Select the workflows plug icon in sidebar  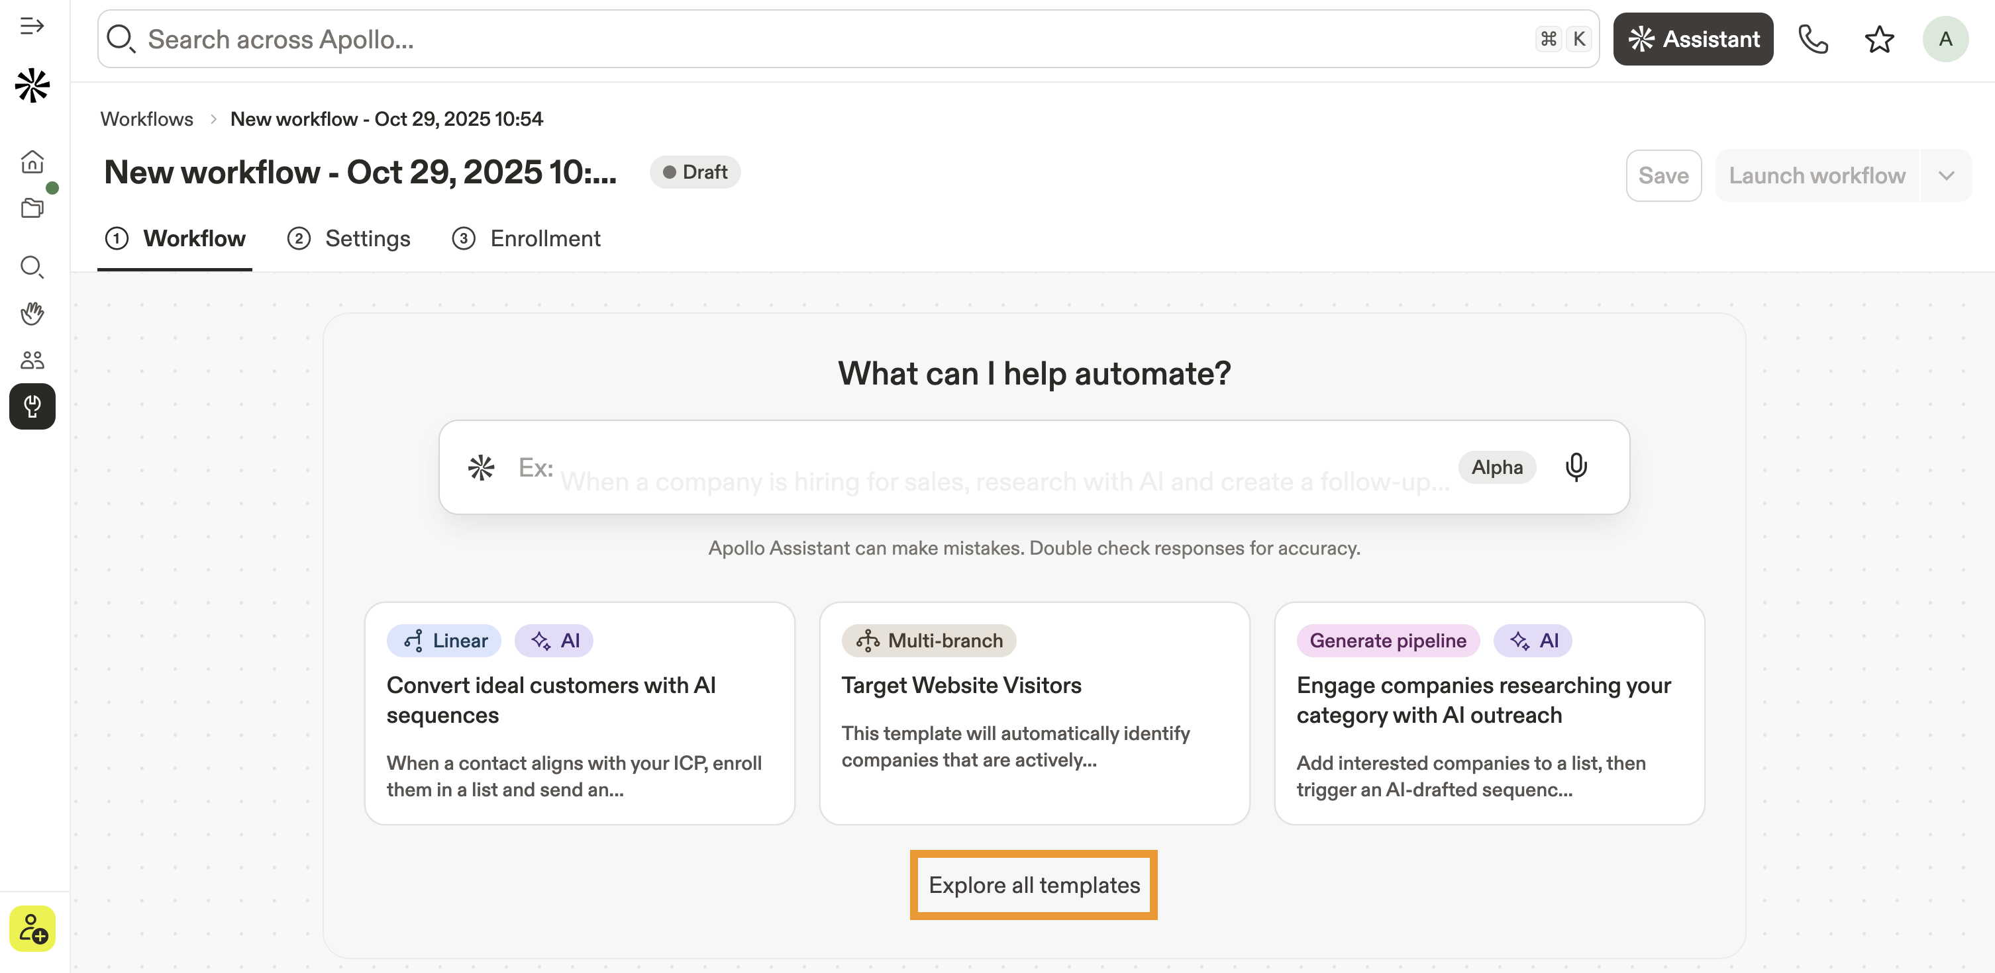click(32, 406)
